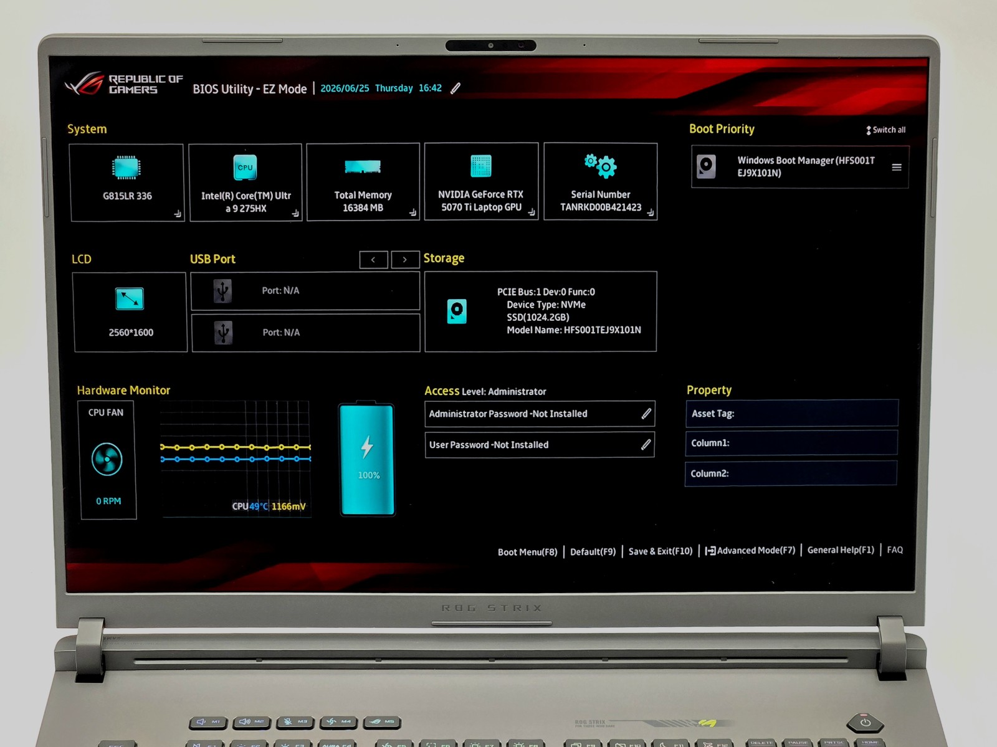This screenshot has height=747, width=997.
Task: Click the storage drive icon
Action: [457, 311]
